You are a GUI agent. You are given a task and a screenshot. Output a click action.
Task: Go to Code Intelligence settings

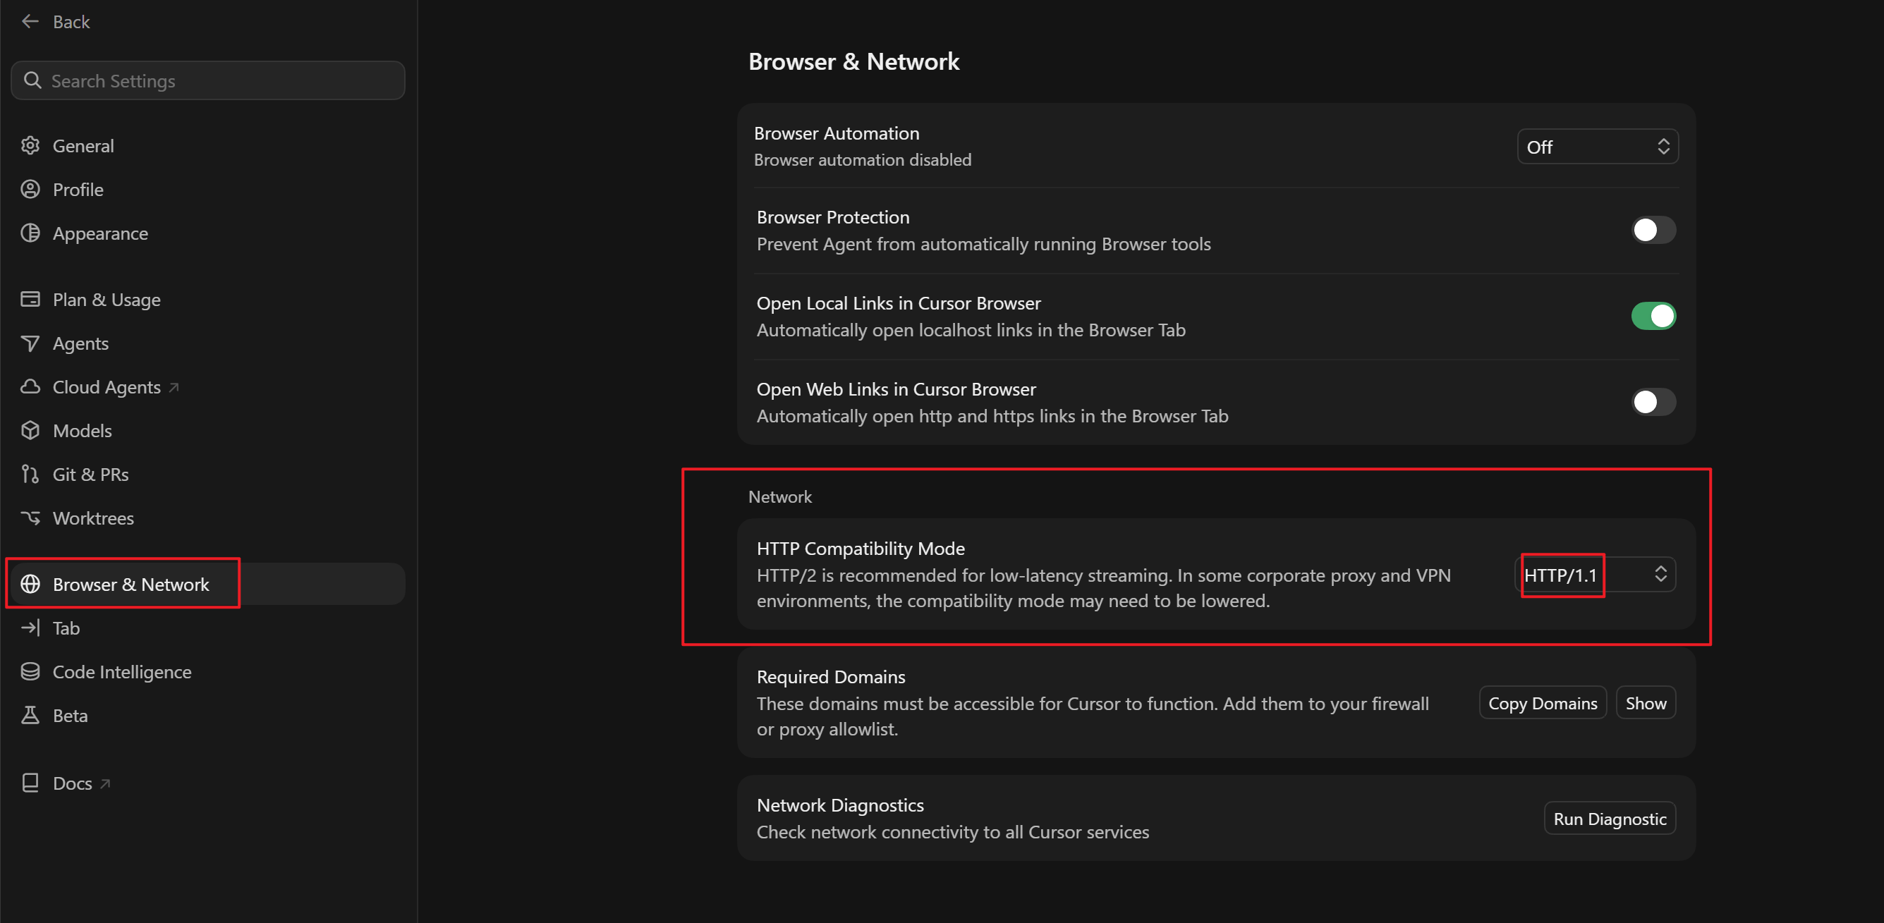click(x=207, y=672)
